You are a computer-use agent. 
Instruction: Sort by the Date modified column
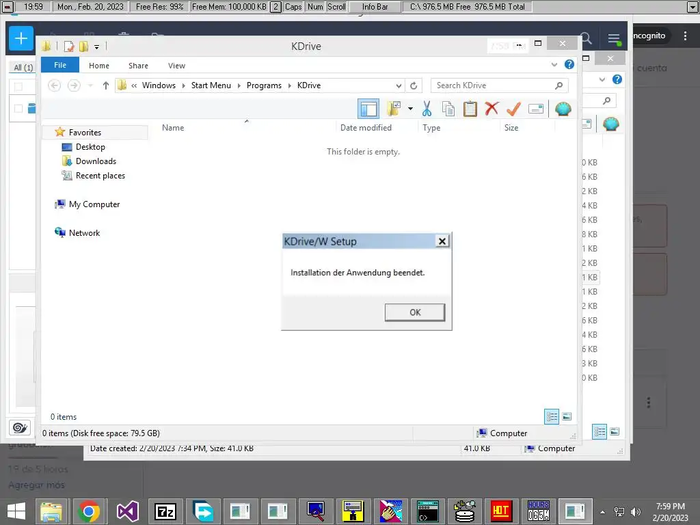(x=366, y=128)
